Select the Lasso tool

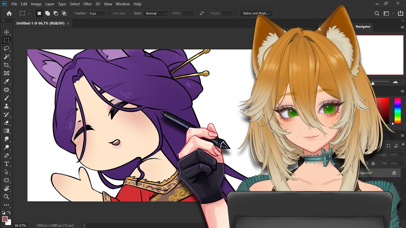pyautogui.click(x=6, y=48)
